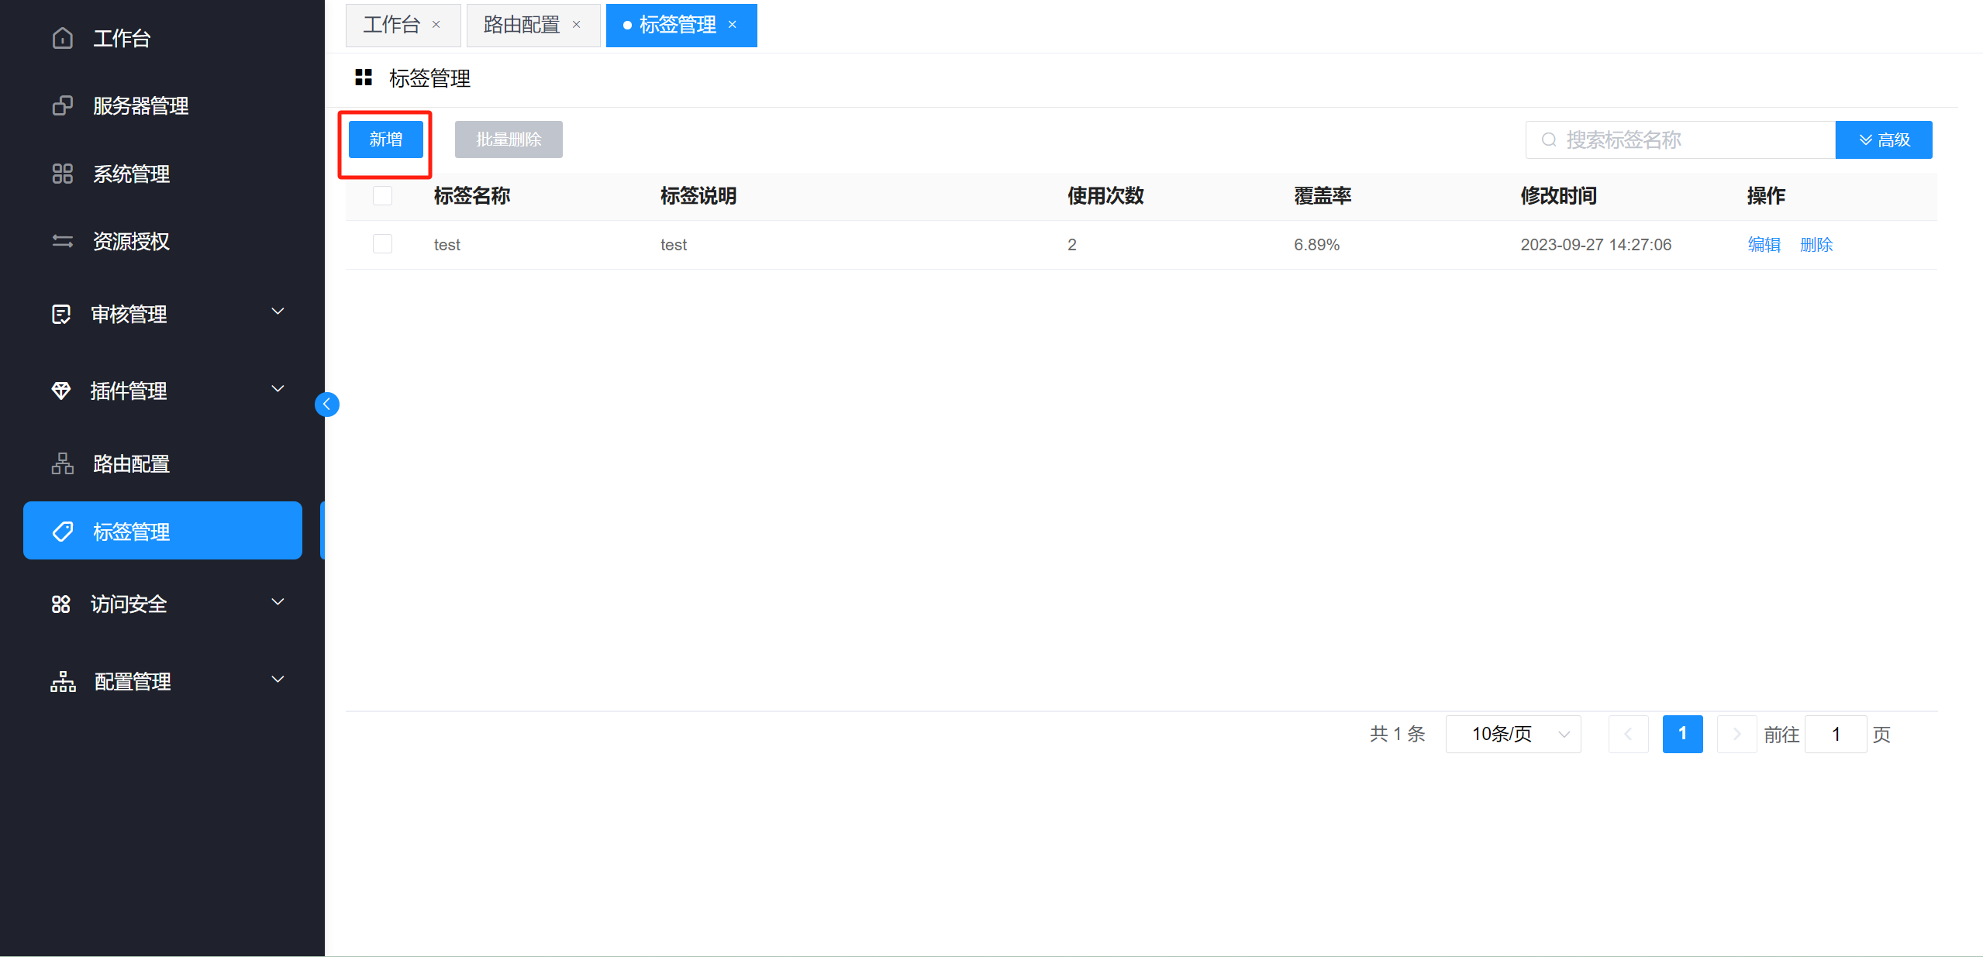Click 编辑 for the test tag
1983x957 pixels.
point(1764,244)
